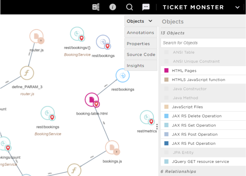The image size is (246, 176).
Task: Click the TICKET MONSTER application title
Action: coord(193,7)
